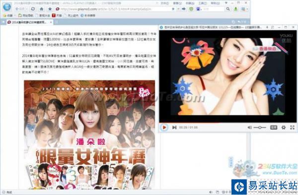The image size is (298, 195).
Task: Open the 查看 menu in the browser
Action: pyautogui.click(x=177, y=3)
